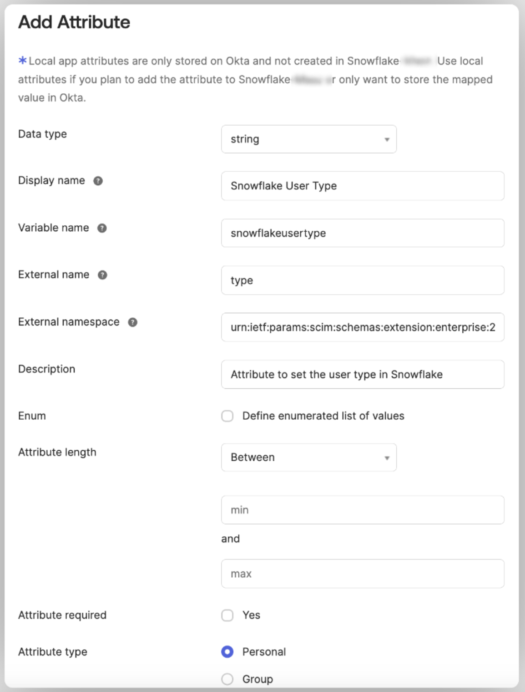Click the External name help icon
This screenshot has width=525, height=692.
tap(102, 275)
